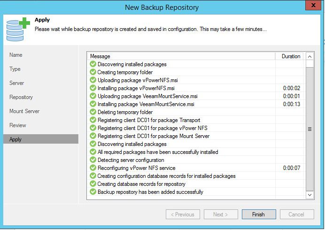Click the Message column header
The image size is (325, 230).
[x=181, y=56]
